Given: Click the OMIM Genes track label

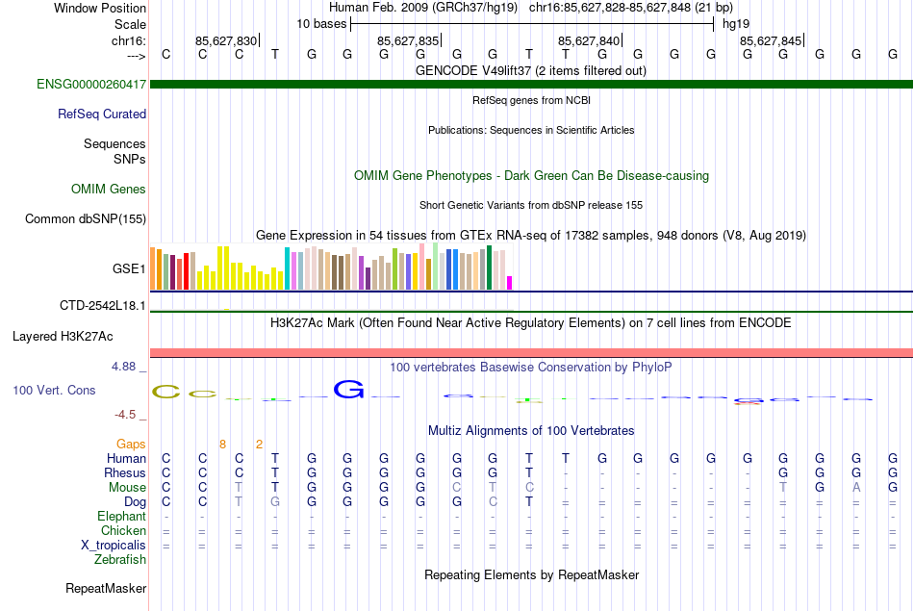Looking at the screenshot, I should [108, 189].
